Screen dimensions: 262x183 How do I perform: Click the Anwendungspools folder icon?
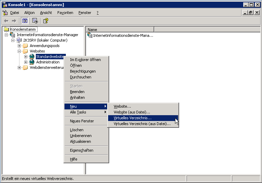(x=25, y=46)
